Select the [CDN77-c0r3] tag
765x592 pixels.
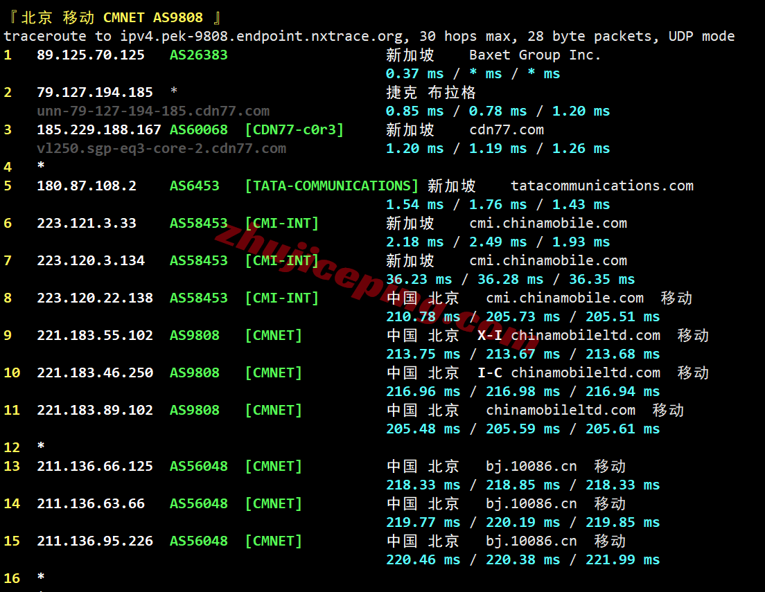tap(294, 129)
